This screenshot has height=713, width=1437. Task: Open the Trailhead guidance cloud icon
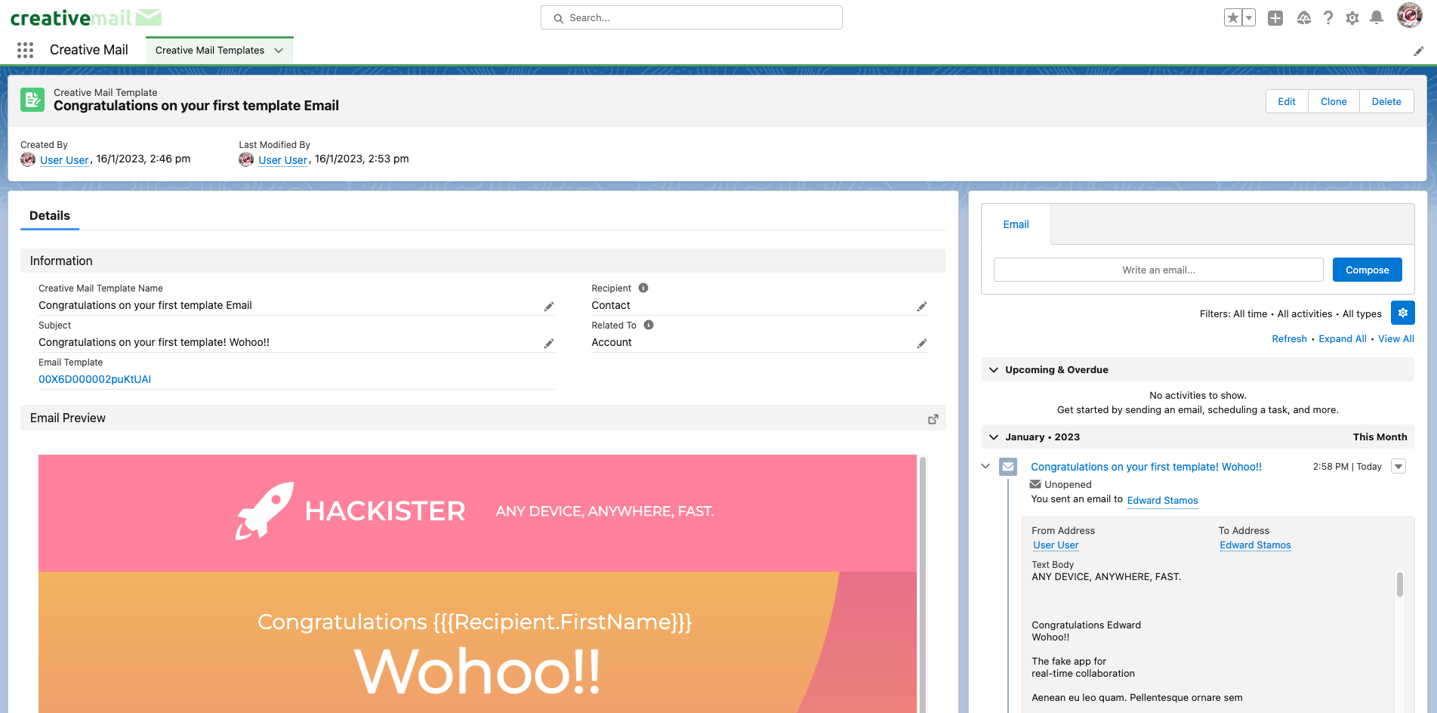pyautogui.click(x=1304, y=17)
